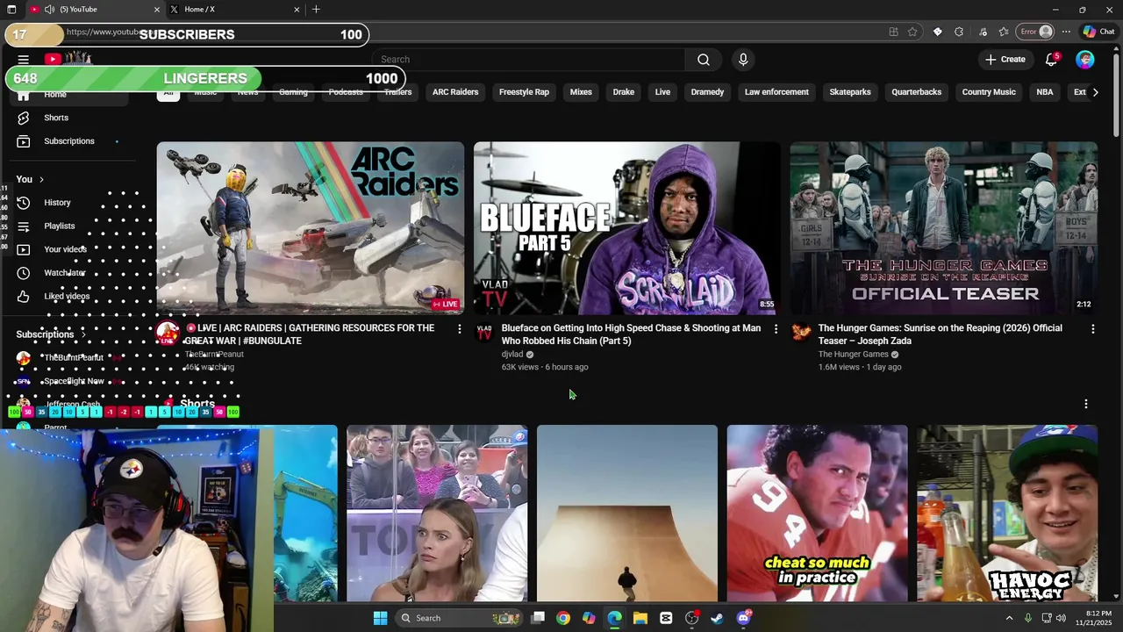Open the YouTube guide hamburger menu
Image resolution: width=1123 pixels, height=632 pixels.
click(24, 60)
